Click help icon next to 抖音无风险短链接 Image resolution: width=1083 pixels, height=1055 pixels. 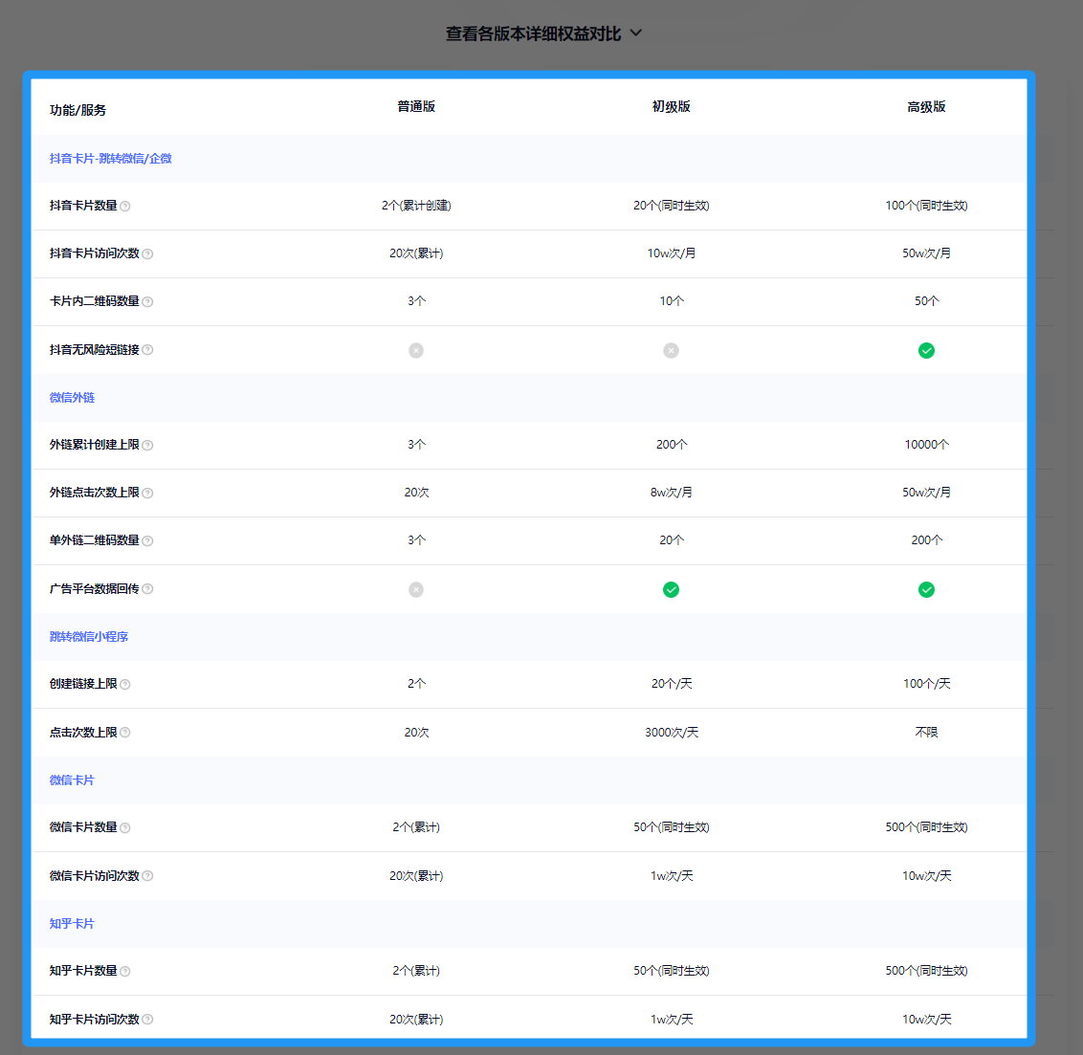click(x=147, y=350)
